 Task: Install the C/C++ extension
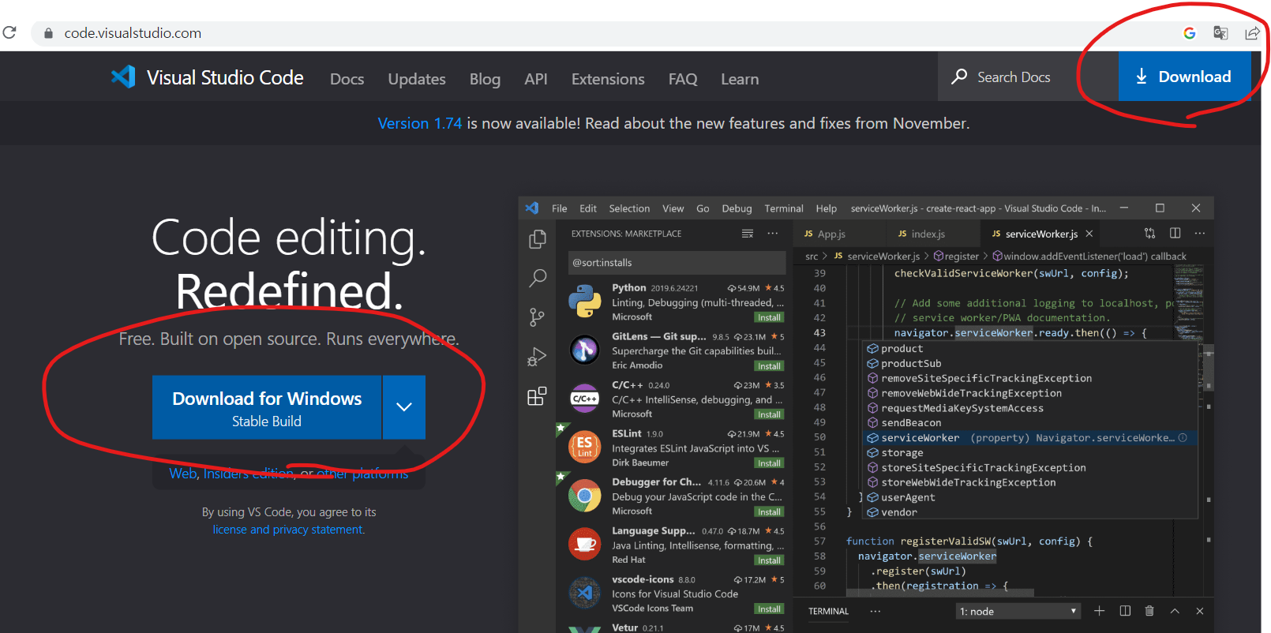pyautogui.click(x=769, y=414)
